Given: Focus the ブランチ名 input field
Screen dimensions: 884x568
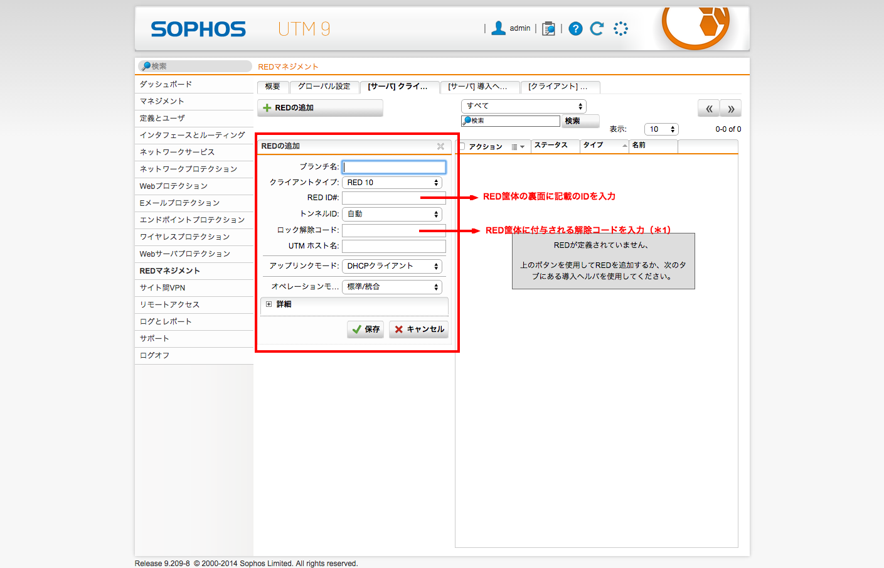Looking at the screenshot, I should point(394,167).
